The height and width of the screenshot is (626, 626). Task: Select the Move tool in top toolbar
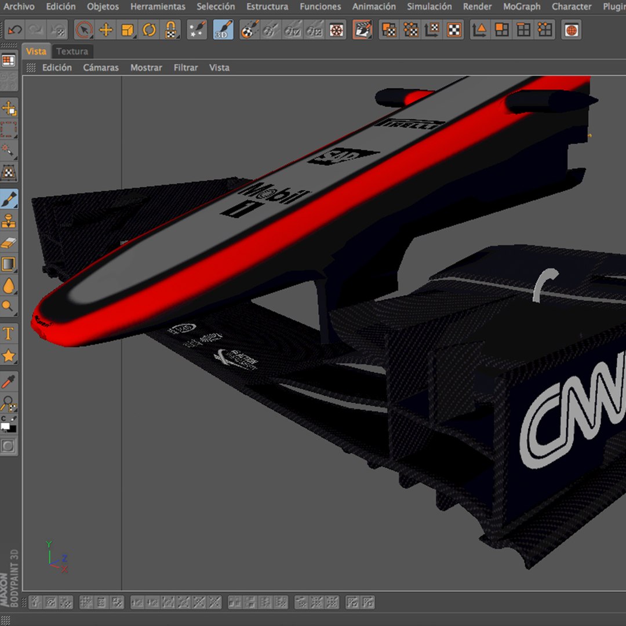pyautogui.click(x=106, y=30)
